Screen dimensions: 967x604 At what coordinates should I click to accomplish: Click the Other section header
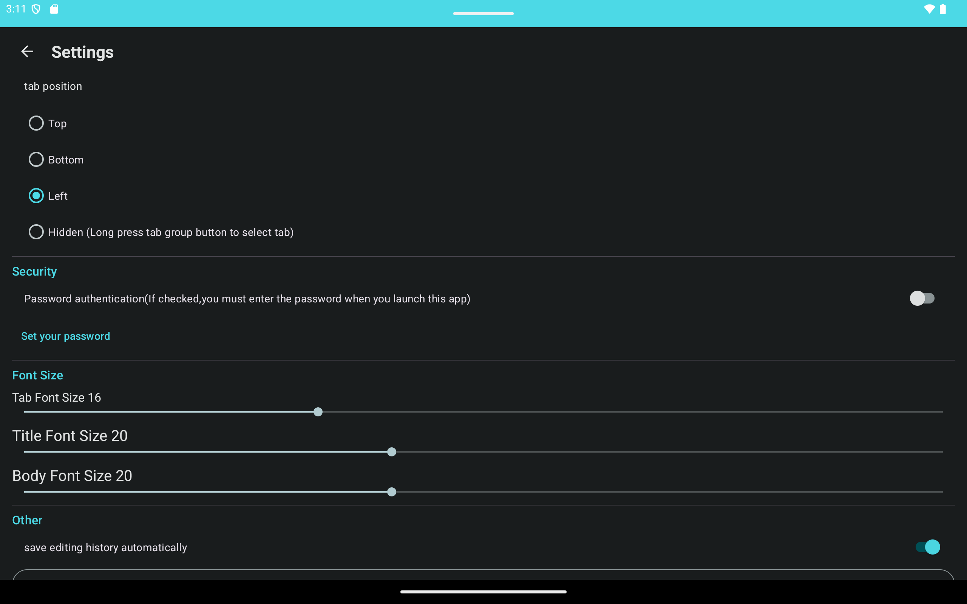pyautogui.click(x=27, y=520)
